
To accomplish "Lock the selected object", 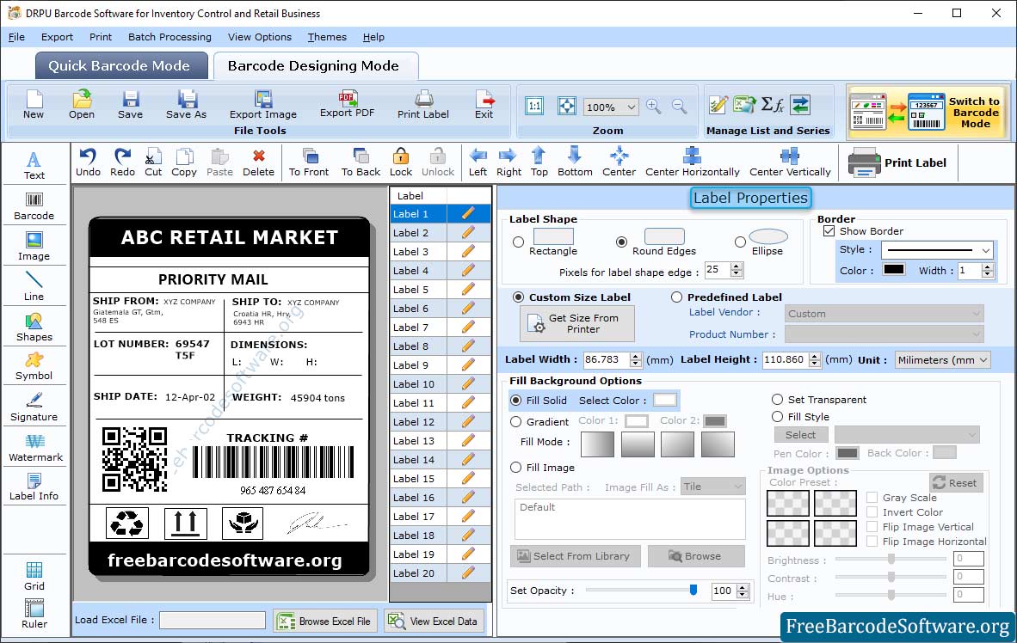I will point(401,162).
